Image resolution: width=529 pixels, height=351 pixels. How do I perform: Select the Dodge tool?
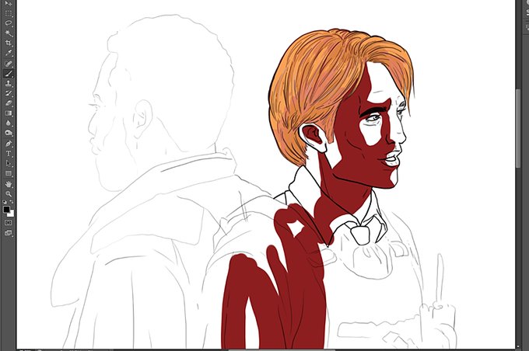[8, 133]
